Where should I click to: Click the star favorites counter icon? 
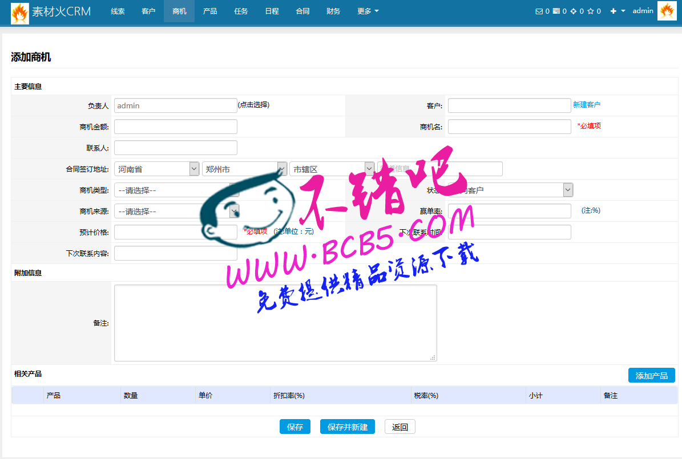(x=591, y=11)
